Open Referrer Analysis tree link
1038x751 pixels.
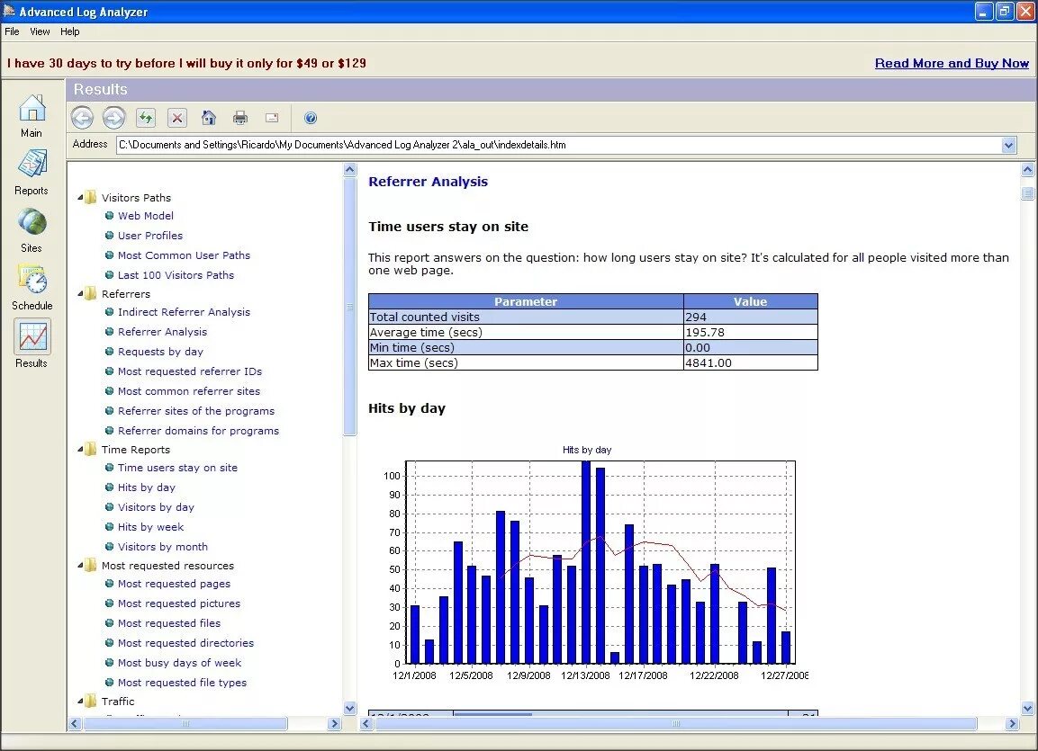(x=162, y=332)
